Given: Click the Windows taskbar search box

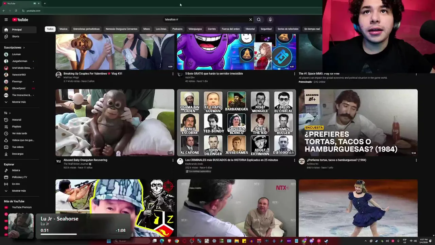Looking at the screenshot, I should [x=132, y=241].
